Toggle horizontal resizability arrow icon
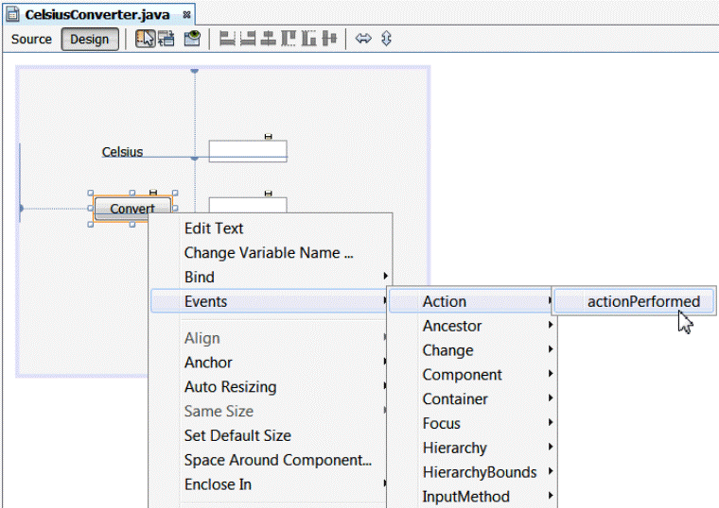Image resolution: width=719 pixels, height=508 pixels. coord(363,39)
